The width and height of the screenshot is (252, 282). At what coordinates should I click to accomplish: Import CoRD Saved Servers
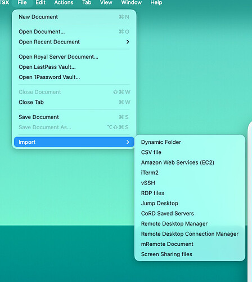(x=190, y=213)
